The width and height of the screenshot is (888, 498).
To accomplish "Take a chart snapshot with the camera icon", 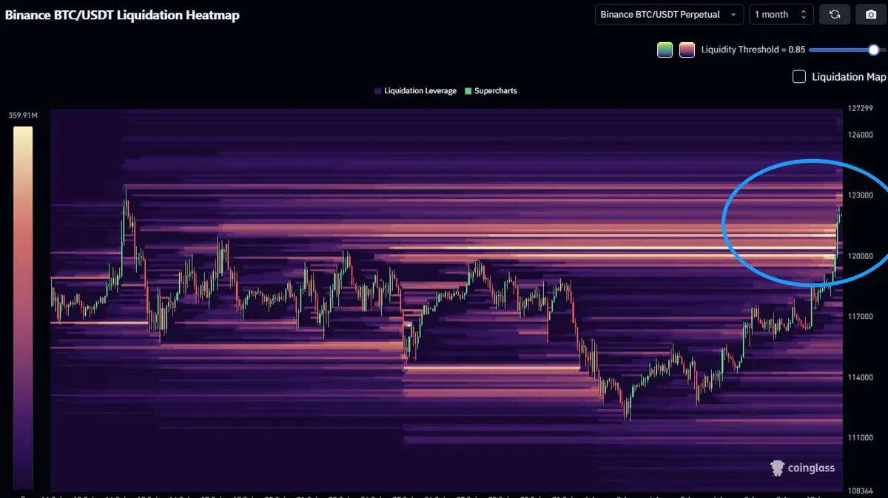I will coord(870,15).
